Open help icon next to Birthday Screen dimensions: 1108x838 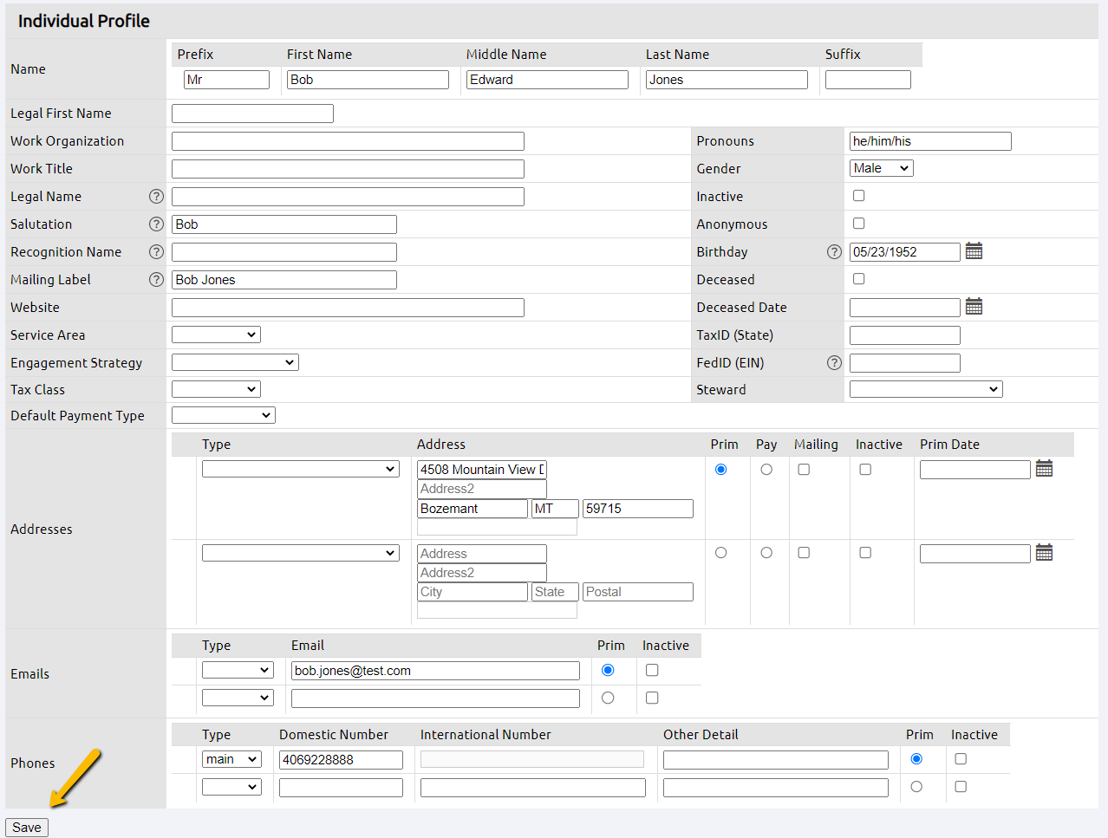point(834,252)
